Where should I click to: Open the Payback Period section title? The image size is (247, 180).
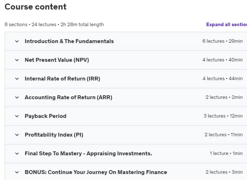tap(46, 116)
